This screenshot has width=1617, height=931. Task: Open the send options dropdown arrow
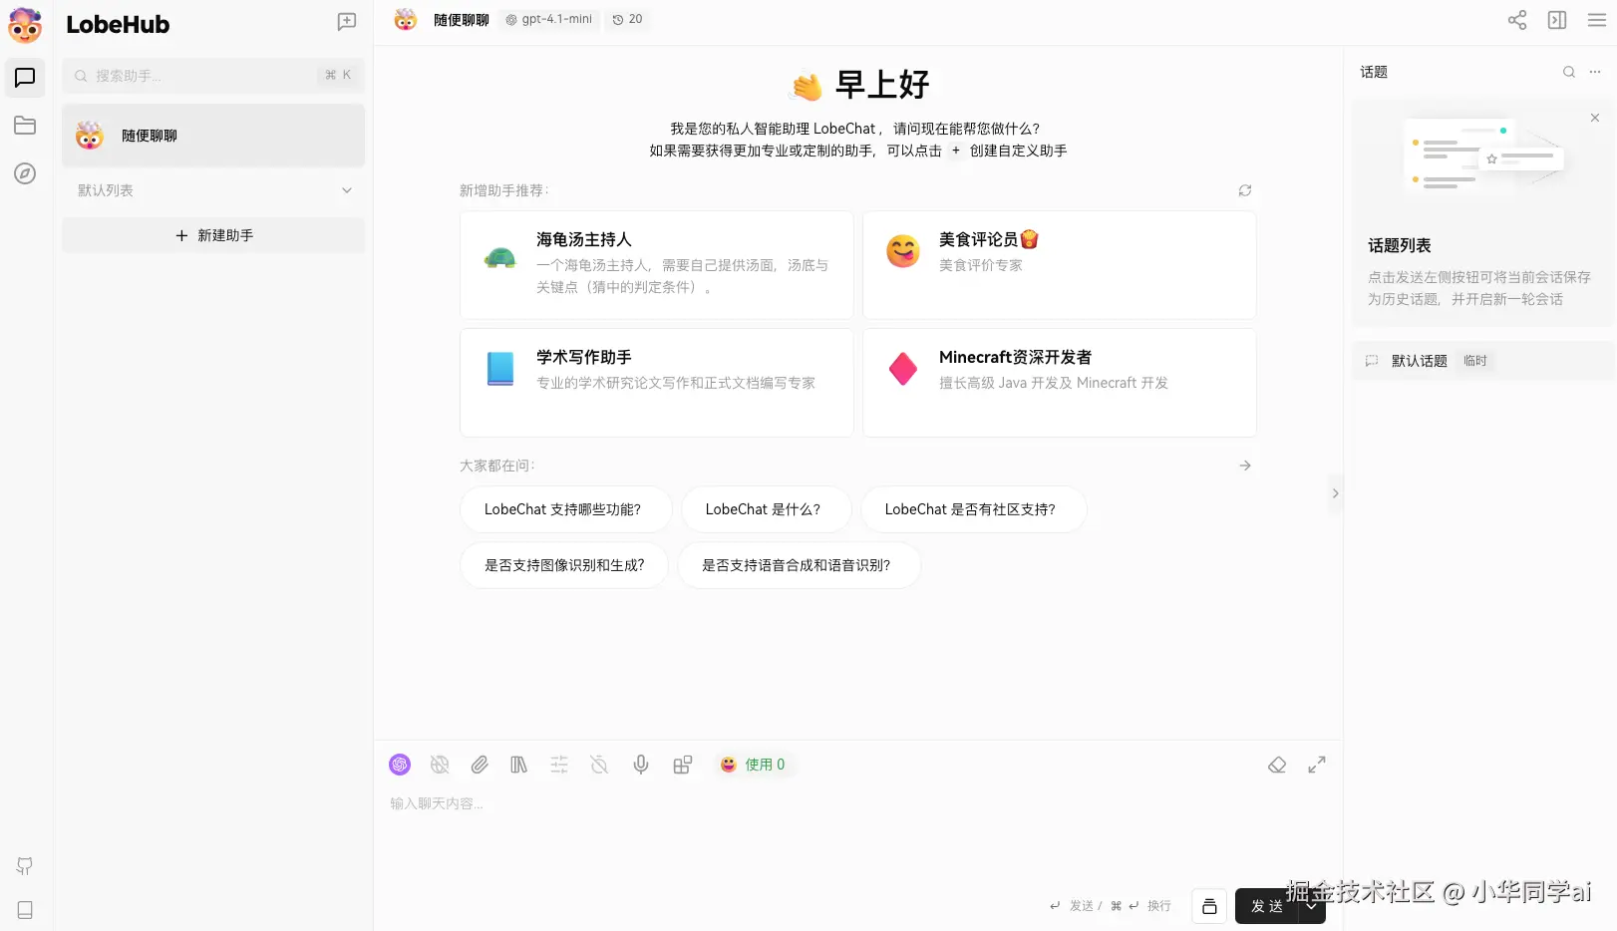pyautogui.click(x=1312, y=906)
